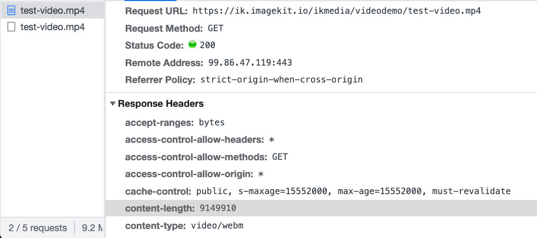Select the access-control-allow-methods header name

[196, 157]
